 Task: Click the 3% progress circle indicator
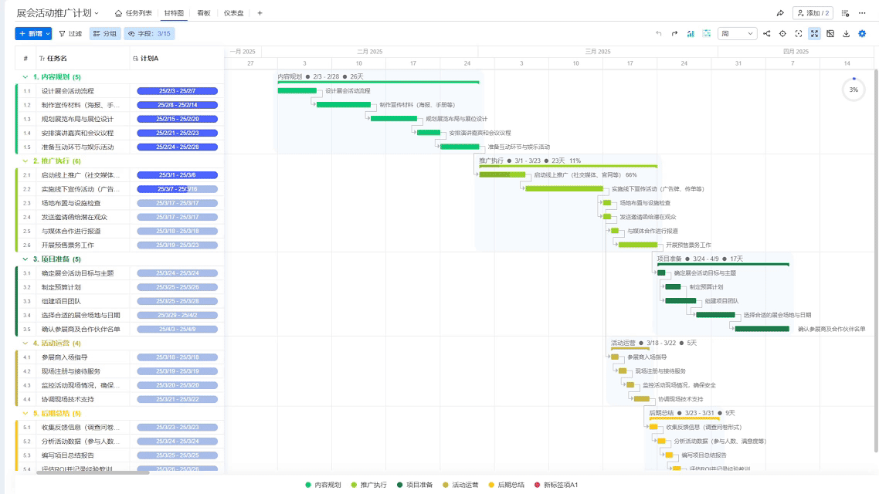[853, 90]
